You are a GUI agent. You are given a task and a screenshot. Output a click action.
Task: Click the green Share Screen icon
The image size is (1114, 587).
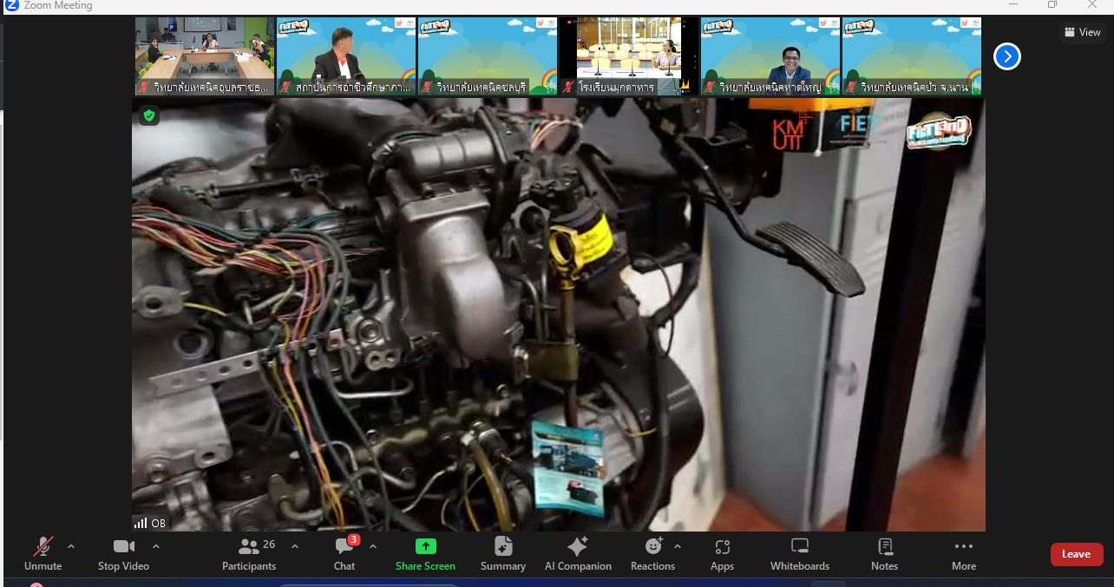click(425, 546)
